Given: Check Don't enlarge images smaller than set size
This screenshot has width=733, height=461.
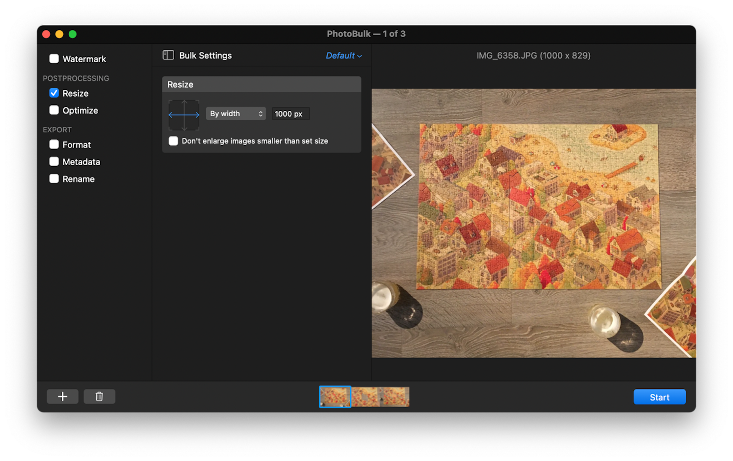Looking at the screenshot, I should click(x=173, y=141).
